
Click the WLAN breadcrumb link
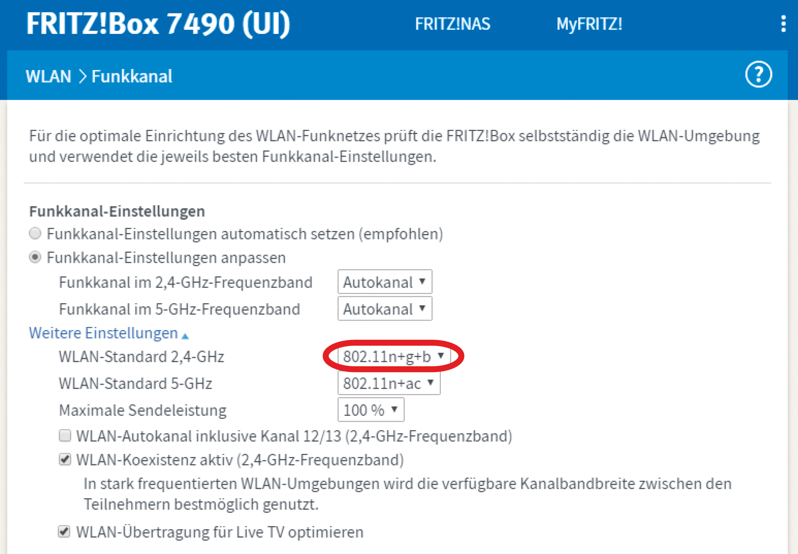(x=49, y=76)
